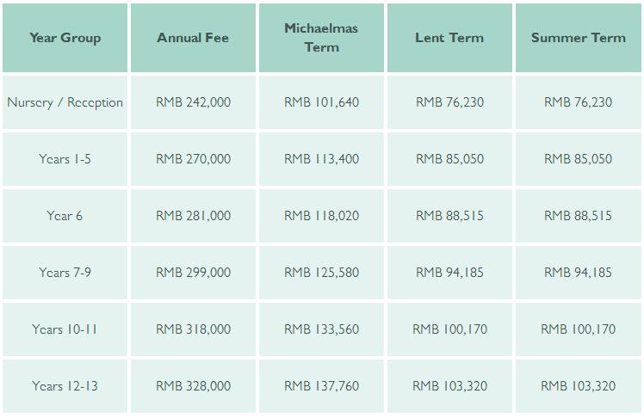Click the Year Group column header
Image resolution: width=644 pixels, height=418 pixels.
65,38
